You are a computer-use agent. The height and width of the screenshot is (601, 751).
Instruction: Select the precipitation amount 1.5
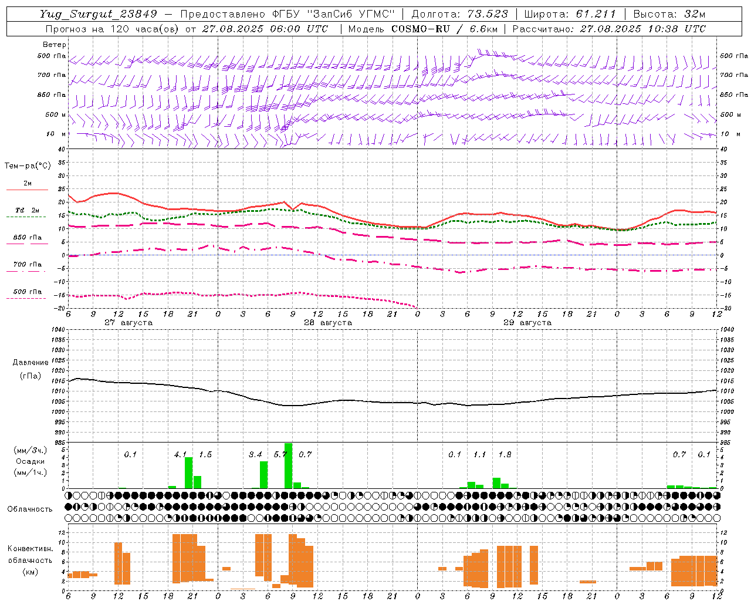pyautogui.click(x=205, y=455)
